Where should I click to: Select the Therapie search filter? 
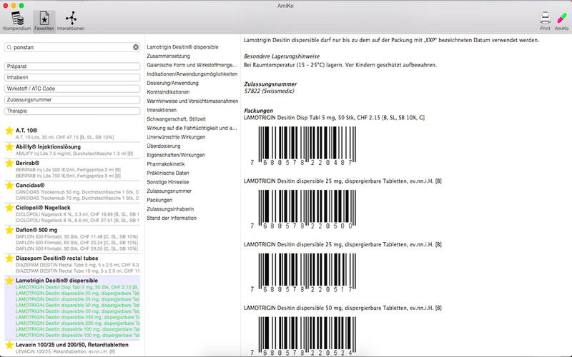72,111
